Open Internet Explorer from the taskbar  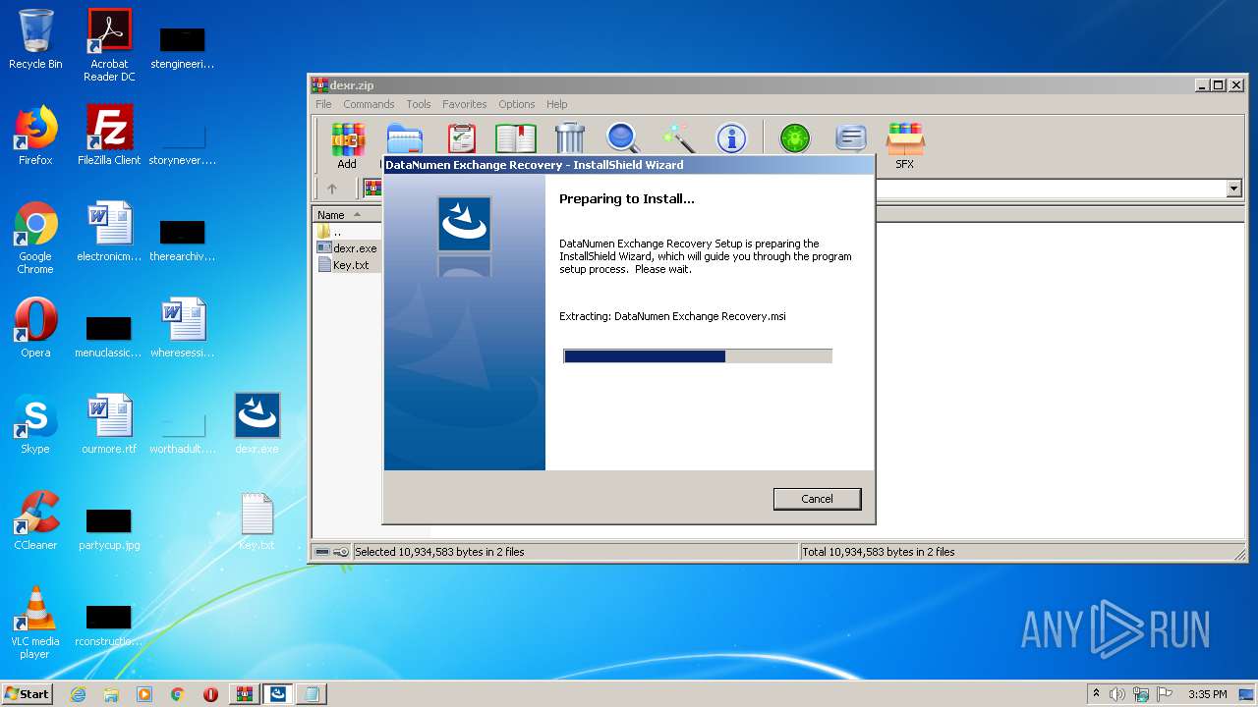[78, 694]
